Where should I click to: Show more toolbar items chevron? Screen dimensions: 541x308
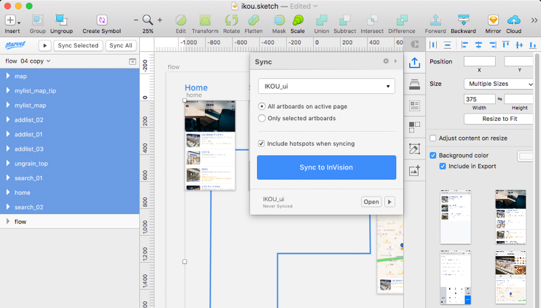(534, 21)
